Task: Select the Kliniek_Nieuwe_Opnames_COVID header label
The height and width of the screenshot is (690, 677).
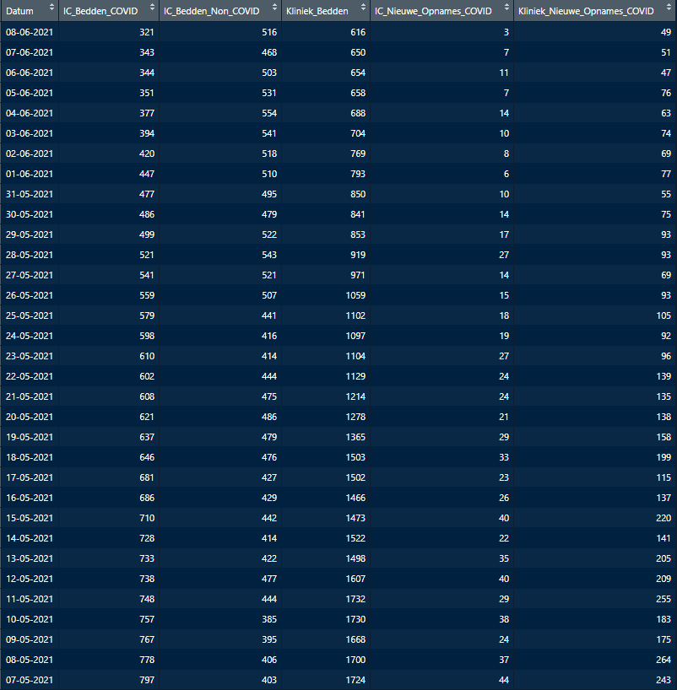Action: (x=587, y=11)
